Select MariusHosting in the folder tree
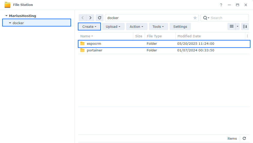Image resolution: width=253 pixels, height=143 pixels. (22, 16)
